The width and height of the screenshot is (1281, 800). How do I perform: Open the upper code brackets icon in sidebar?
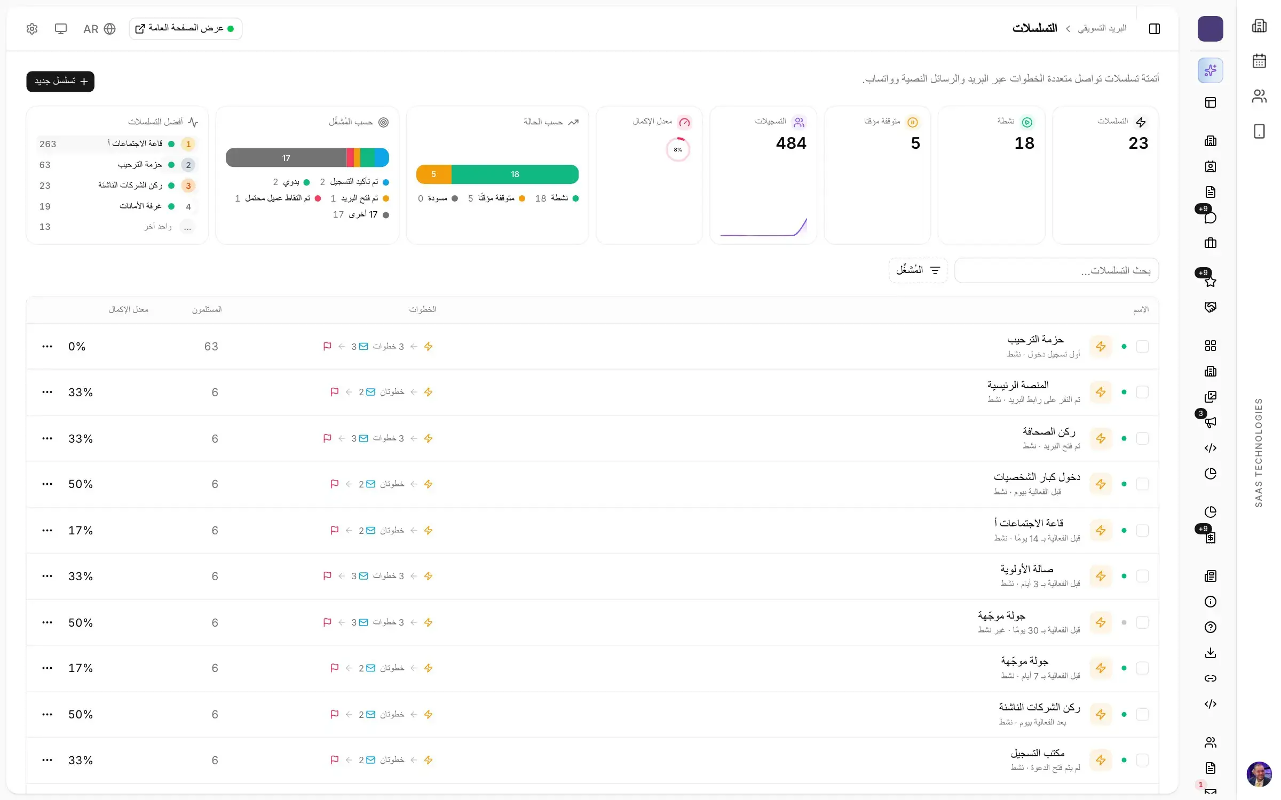[x=1210, y=448]
